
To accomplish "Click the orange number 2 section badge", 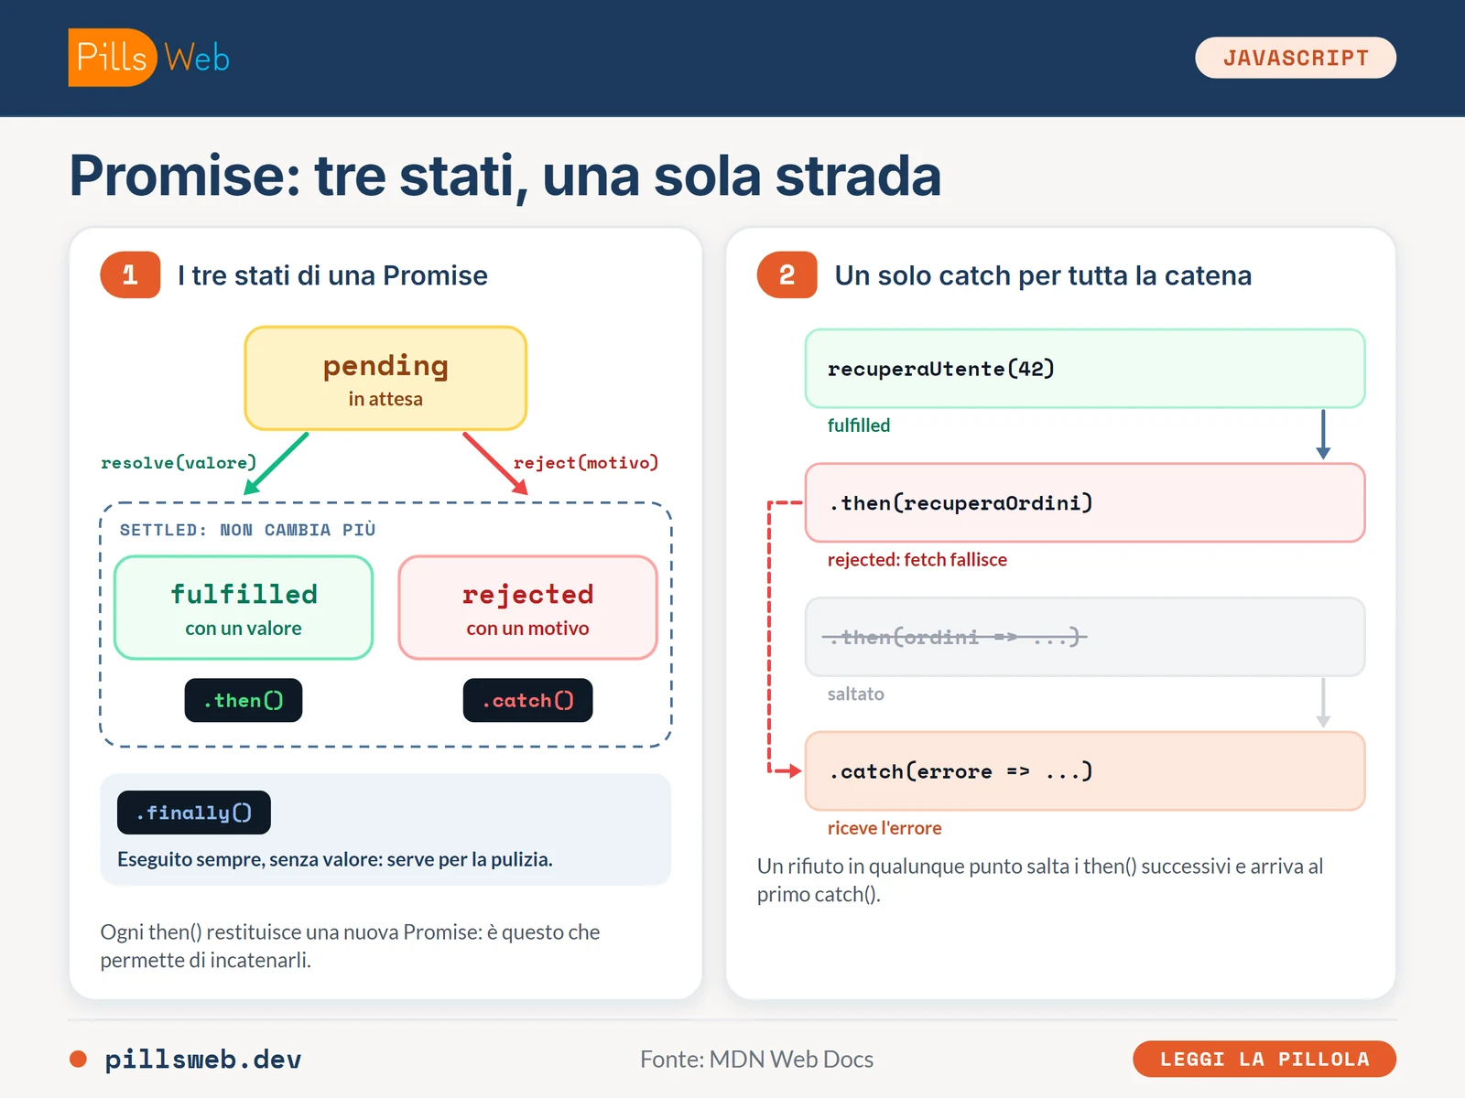I will pos(787,274).
